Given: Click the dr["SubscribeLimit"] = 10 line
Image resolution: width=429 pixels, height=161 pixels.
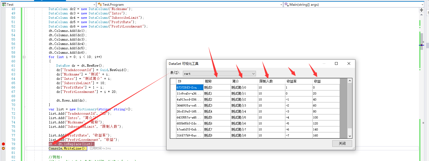Looking at the screenshot, I should coord(81,83).
